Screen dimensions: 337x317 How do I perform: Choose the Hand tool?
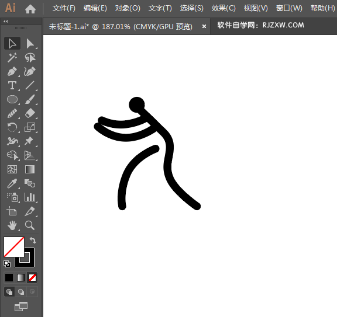[12, 225]
